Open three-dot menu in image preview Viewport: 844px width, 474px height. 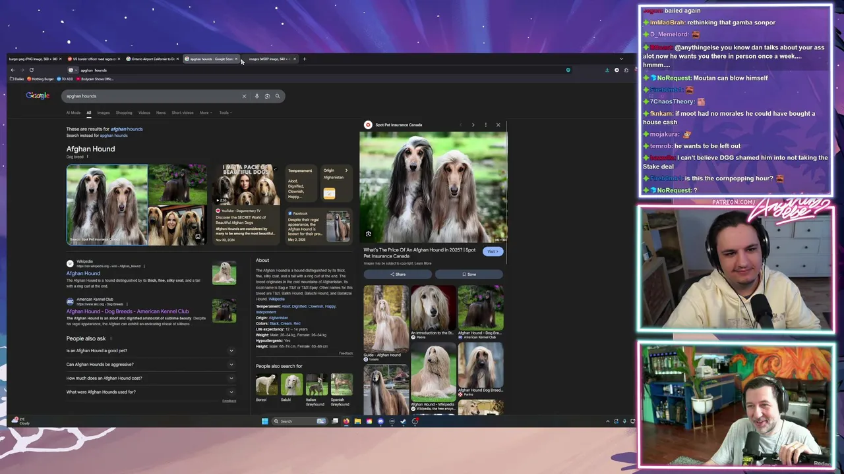(485, 124)
